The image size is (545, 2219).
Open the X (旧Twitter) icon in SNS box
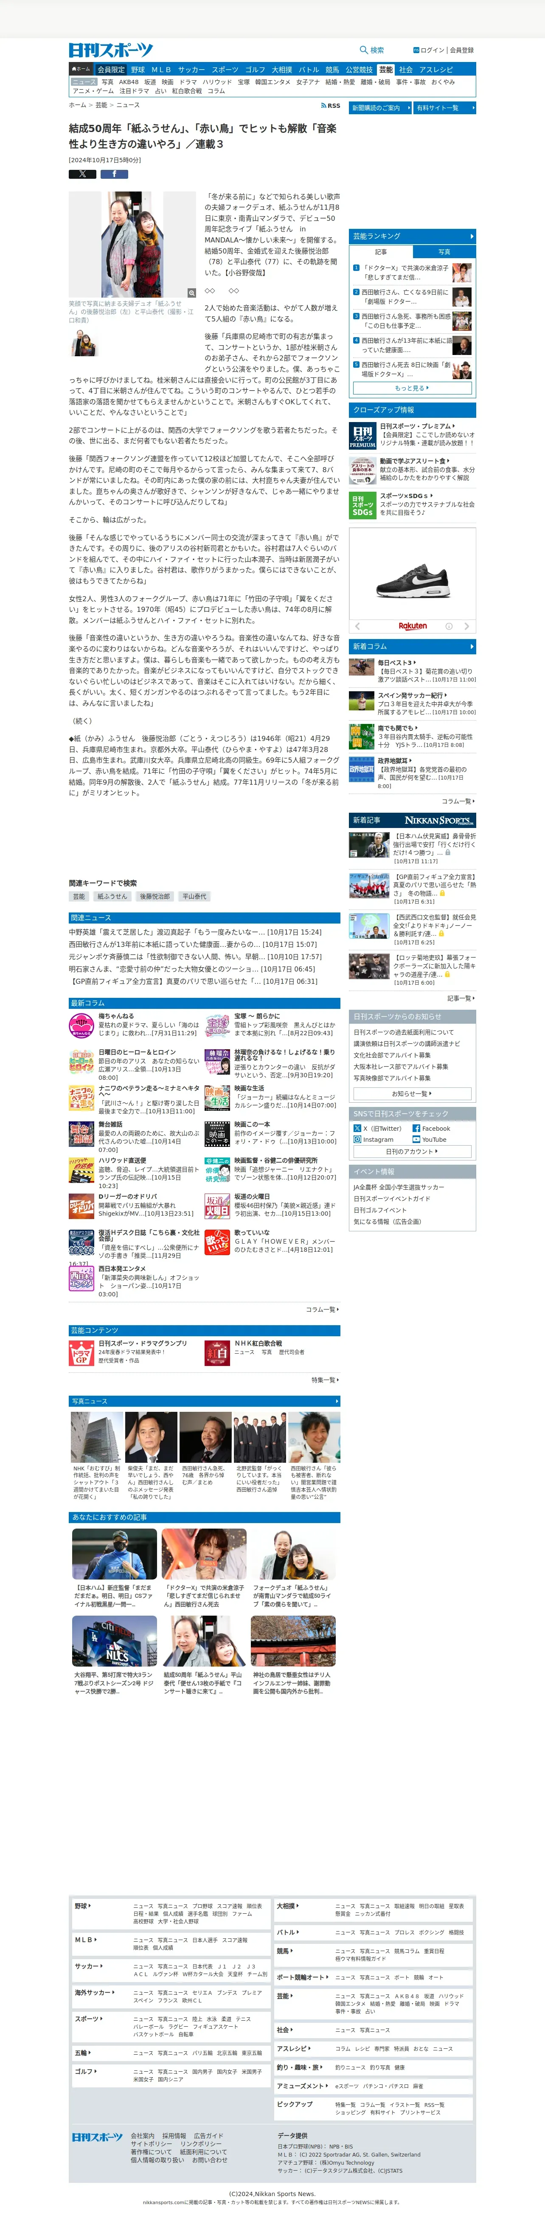[357, 1128]
